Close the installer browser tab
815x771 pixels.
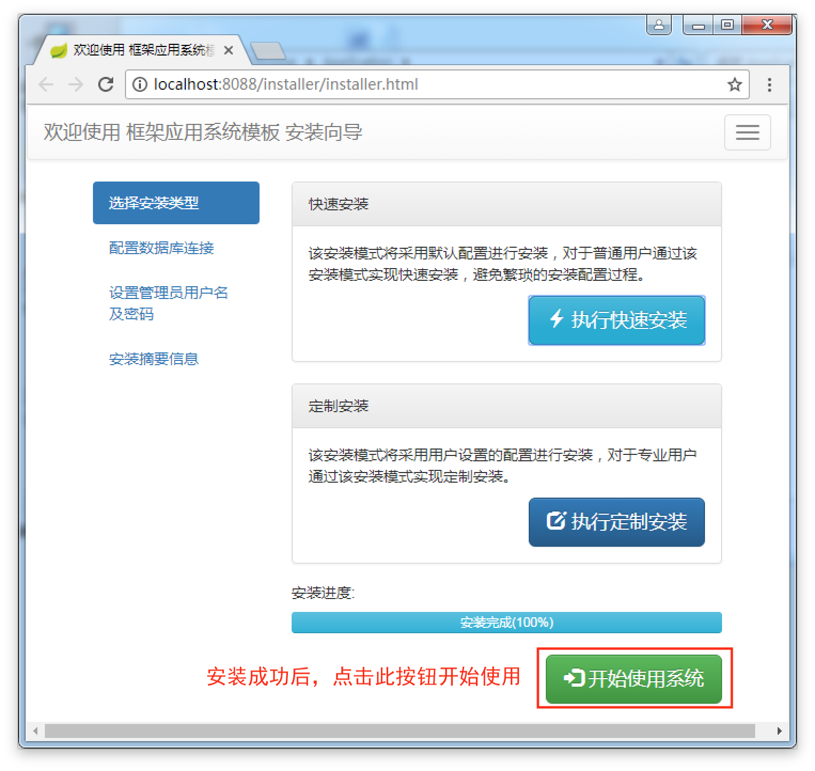pos(229,50)
